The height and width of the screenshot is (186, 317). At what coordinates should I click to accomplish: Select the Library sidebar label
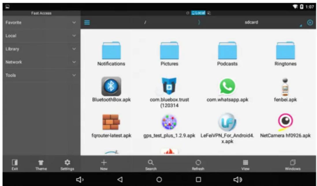(x=12, y=49)
